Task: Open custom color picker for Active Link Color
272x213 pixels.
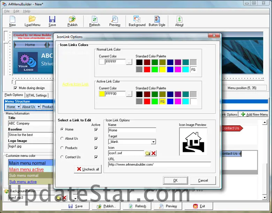Action: click(129, 94)
